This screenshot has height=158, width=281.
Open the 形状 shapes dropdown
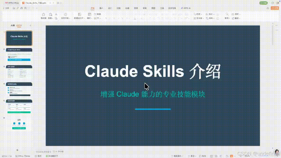[x=198, y=14]
